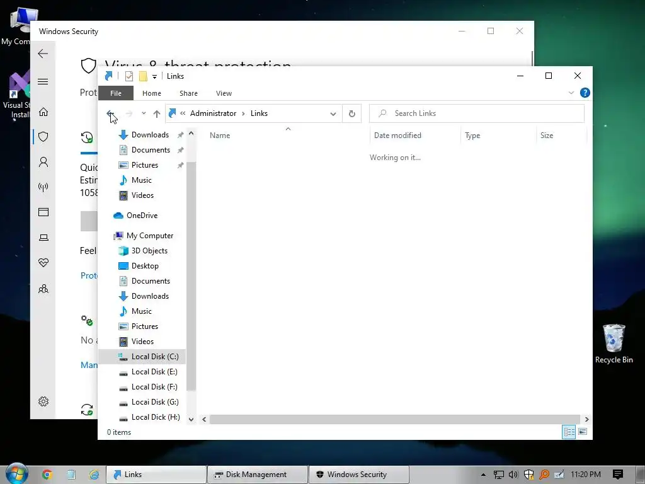Select Desktop in navigation pane
645x484 pixels.
click(138, 266)
